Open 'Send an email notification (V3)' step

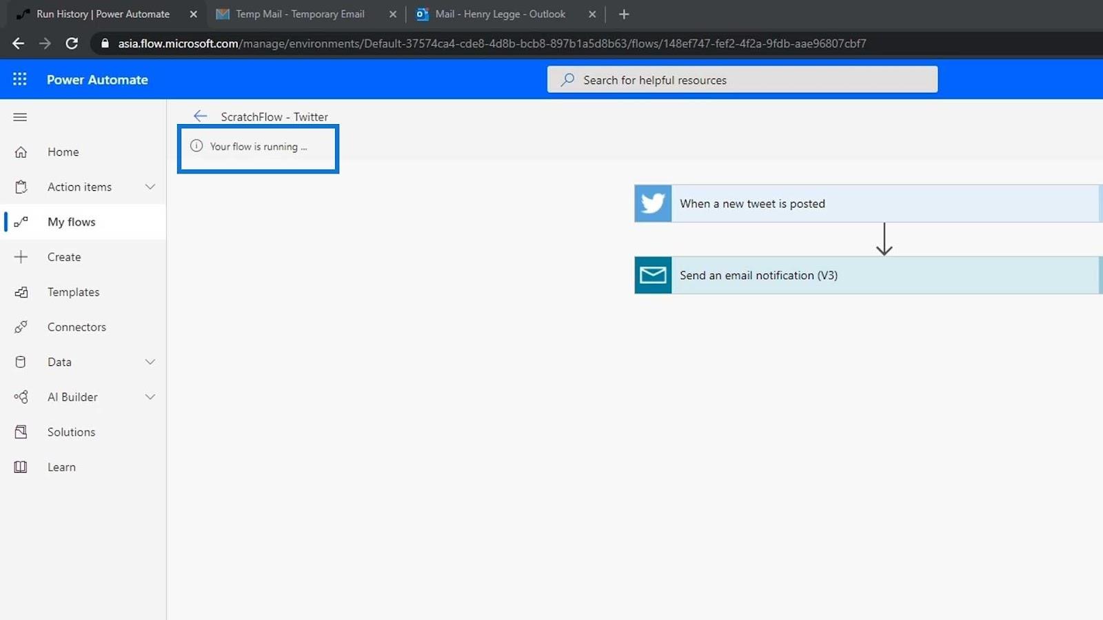pyautogui.click(x=869, y=276)
